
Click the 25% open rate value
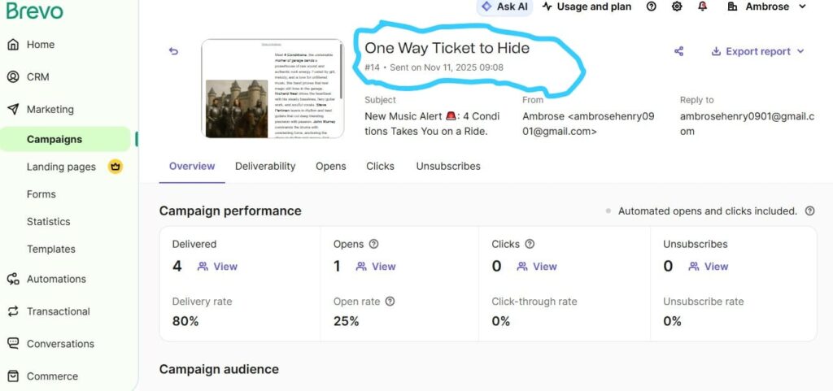[x=347, y=321]
